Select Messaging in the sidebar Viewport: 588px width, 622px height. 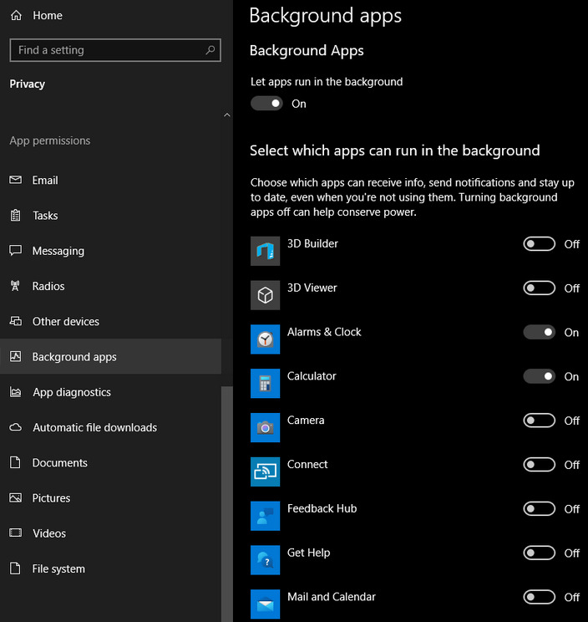(x=110, y=251)
